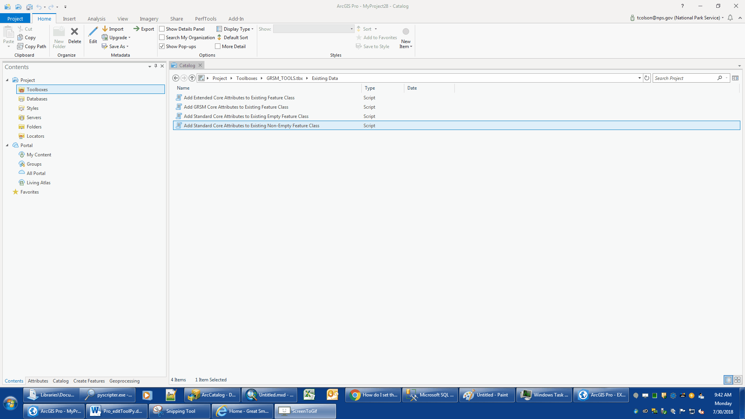Open the Display Type dropdown

pos(235,29)
